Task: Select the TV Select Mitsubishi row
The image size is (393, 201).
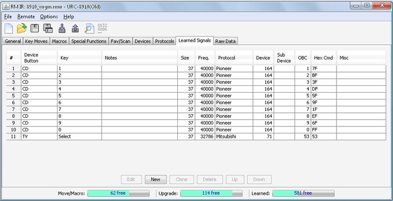Action: [147, 136]
